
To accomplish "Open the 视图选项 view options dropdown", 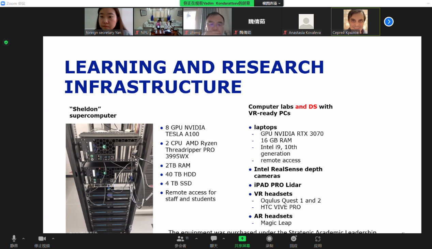I will 271,3.
